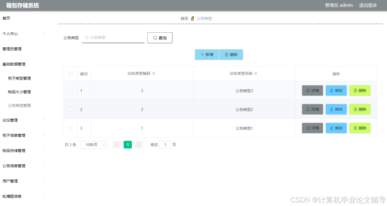The height and width of the screenshot is (206, 387).
Task: Open 物品大小管理 submenu item
Action: pyautogui.click(x=19, y=92)
